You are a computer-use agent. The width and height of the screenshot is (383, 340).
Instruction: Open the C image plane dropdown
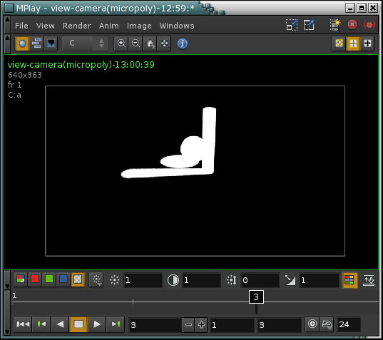click(x=85, y=43)
